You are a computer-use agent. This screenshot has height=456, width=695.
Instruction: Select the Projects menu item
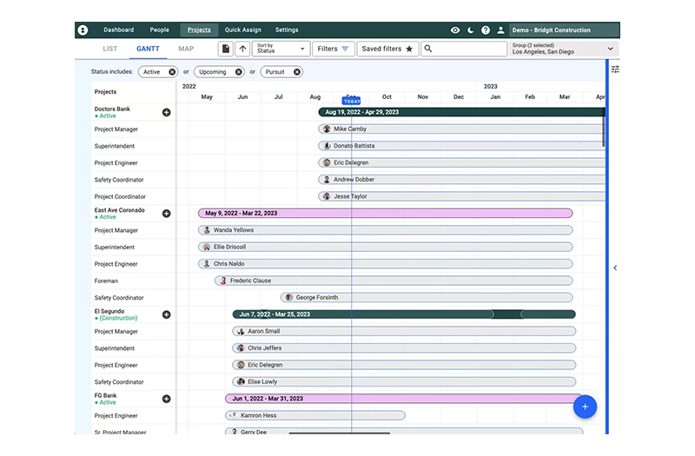(199, 30)
